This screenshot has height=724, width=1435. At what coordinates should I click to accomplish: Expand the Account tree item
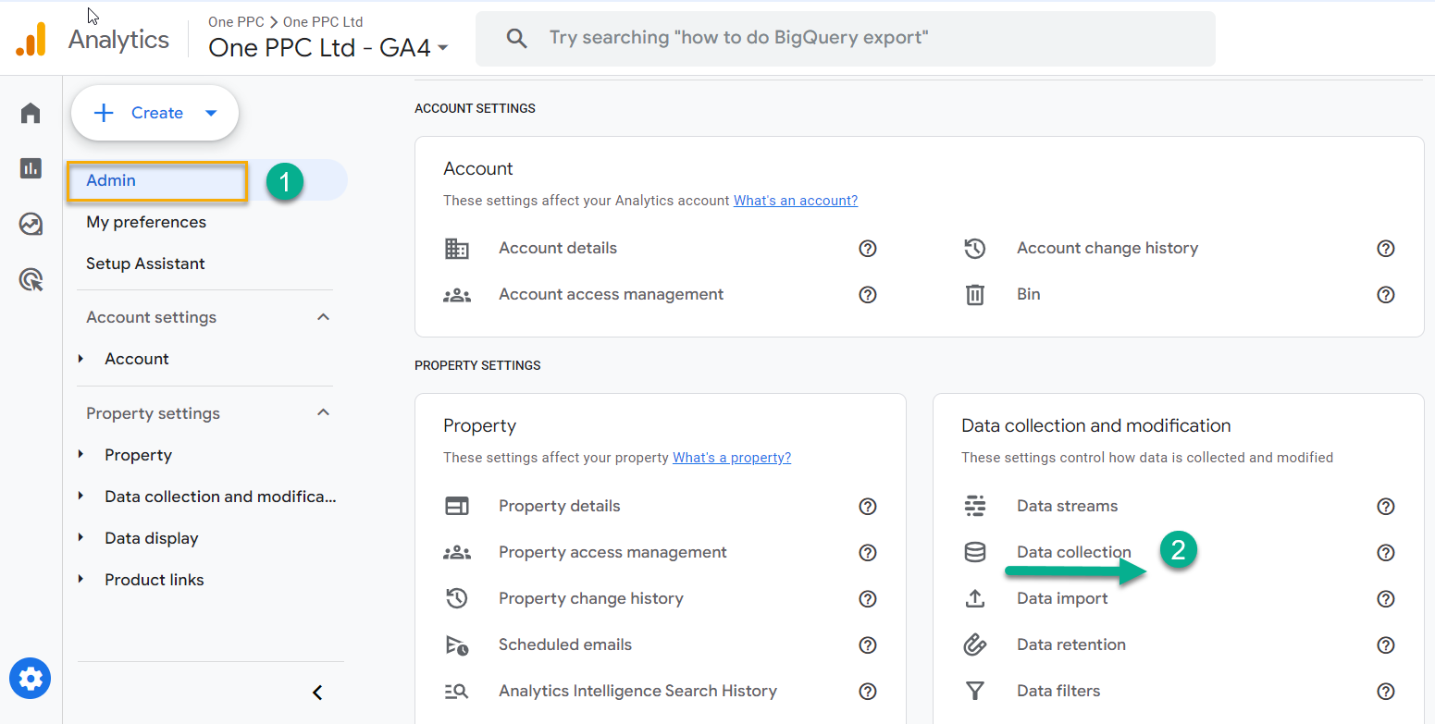[x=81, y=359]
